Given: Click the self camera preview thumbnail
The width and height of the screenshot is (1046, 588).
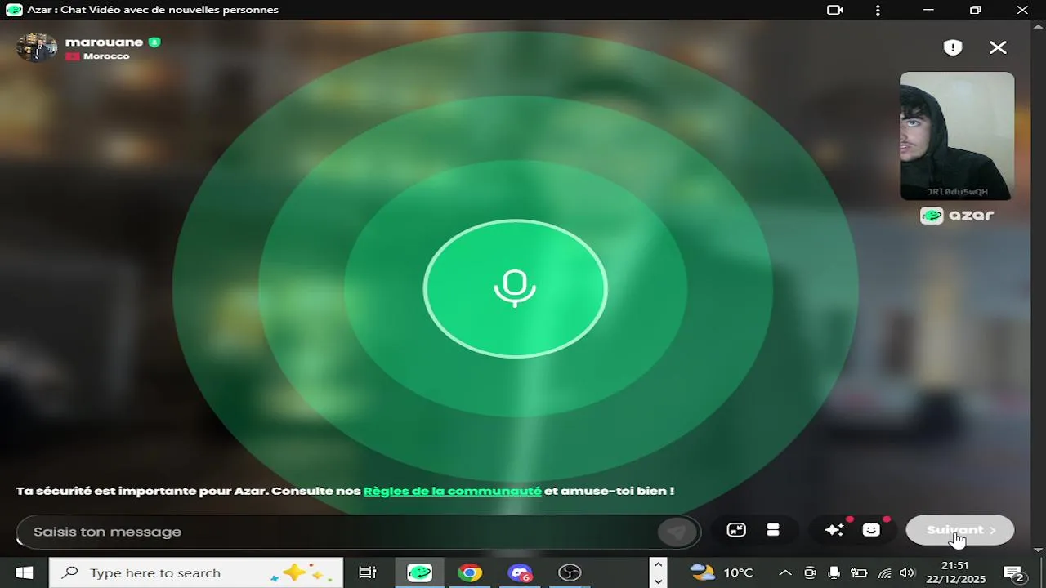Looking at the screenshot, I should coord(957,136).
